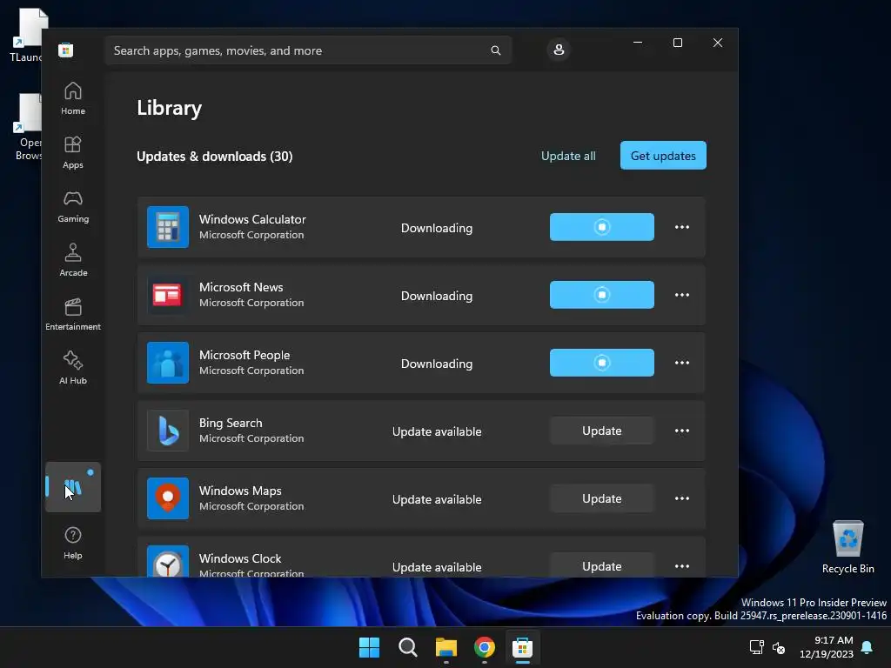Click the Windows Calculator app name

click(x=252, y=219)
